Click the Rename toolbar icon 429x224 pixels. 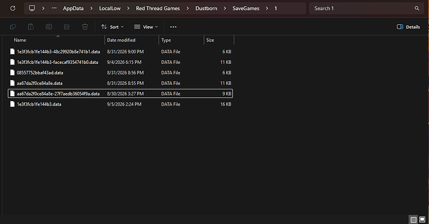click(48, 27)
